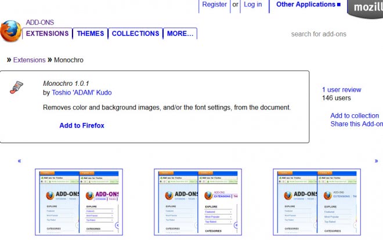Click Add to collection link
This screenshot has width=383, height=240.
click(x=355, y=115)
